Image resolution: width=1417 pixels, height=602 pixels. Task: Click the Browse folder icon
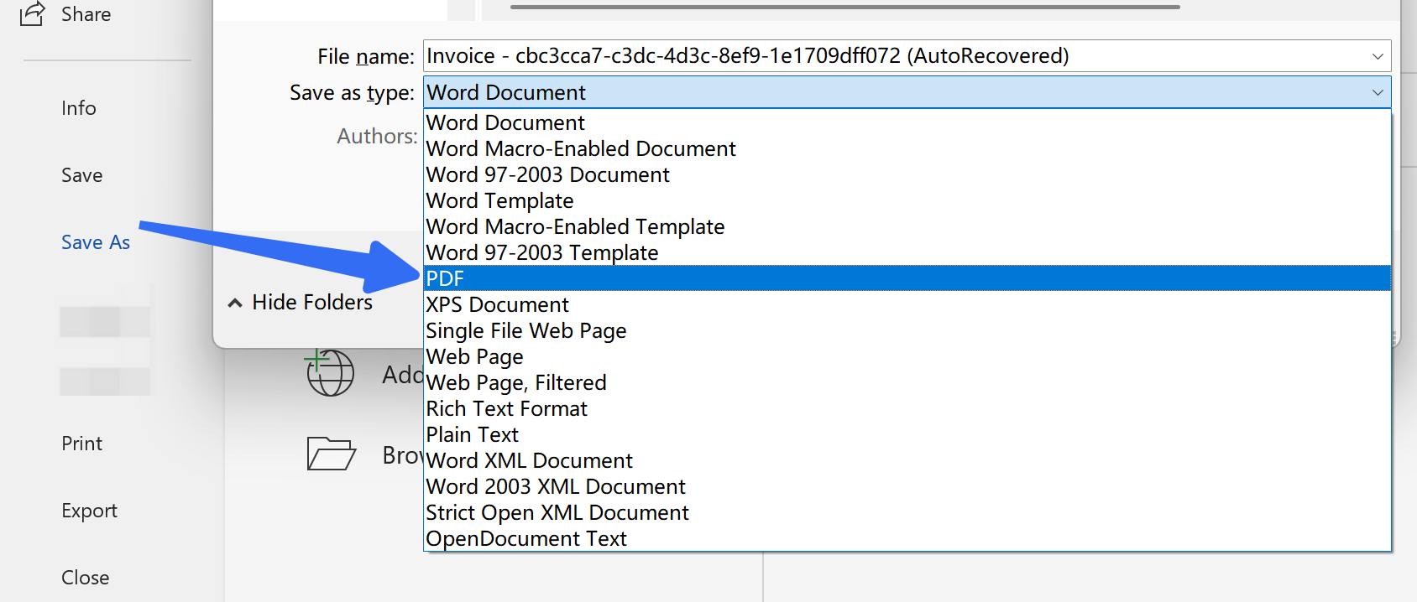coord(332,454)
